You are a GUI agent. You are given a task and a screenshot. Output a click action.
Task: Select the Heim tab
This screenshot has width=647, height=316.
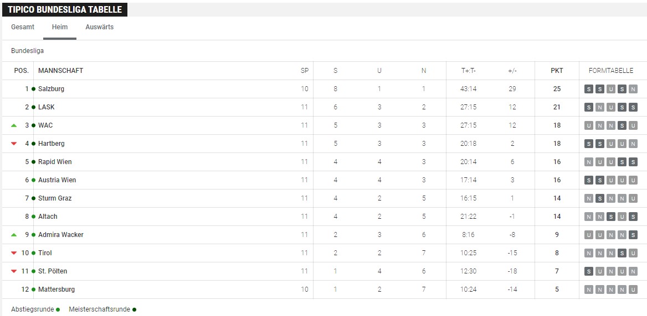tap(60, 27)
